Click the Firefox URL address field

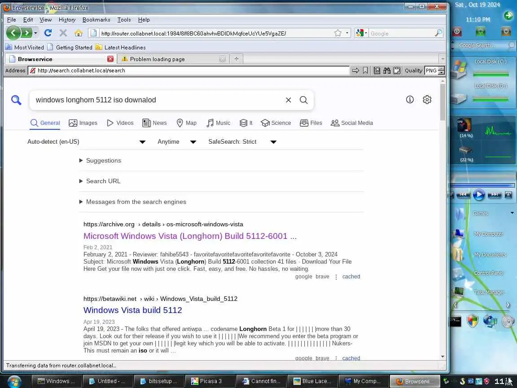pos(216,33)
